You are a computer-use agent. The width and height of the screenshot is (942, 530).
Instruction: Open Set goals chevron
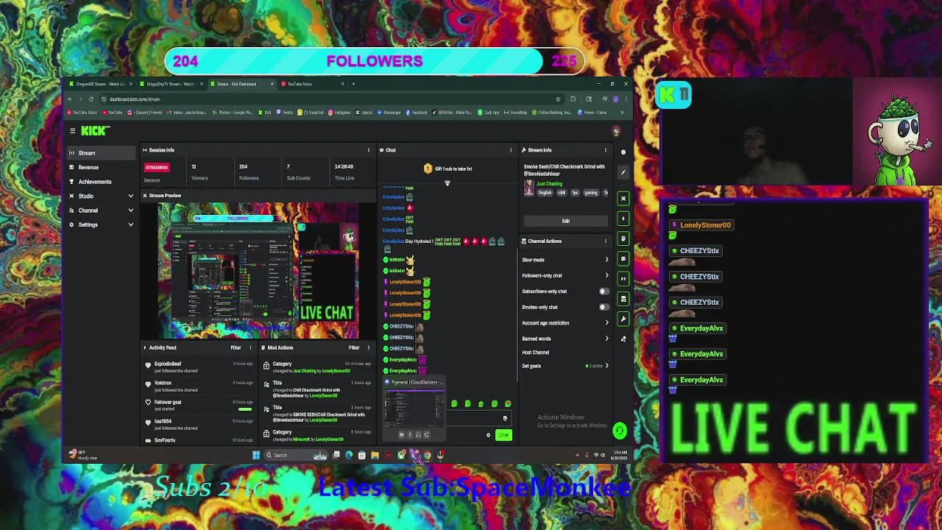[x=606, y=366]
